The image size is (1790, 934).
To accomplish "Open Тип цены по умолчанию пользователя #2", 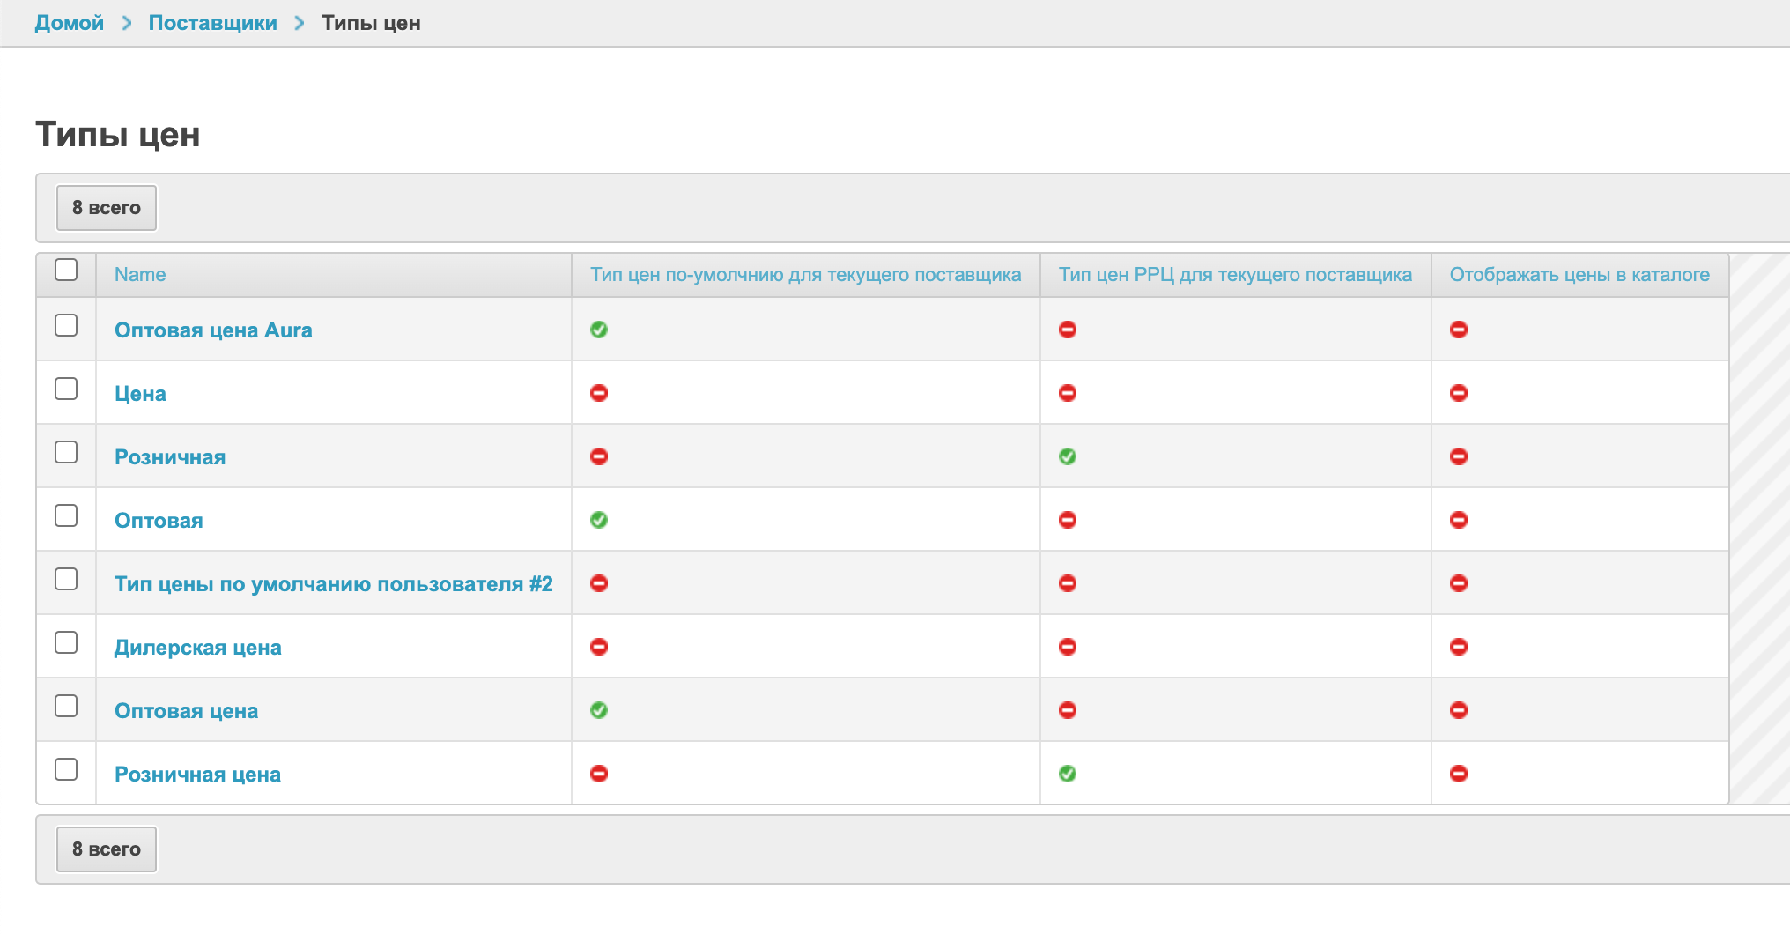I will pos(333,584).
